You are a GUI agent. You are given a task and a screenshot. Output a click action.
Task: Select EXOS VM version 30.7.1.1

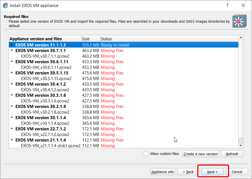(41, 51)
